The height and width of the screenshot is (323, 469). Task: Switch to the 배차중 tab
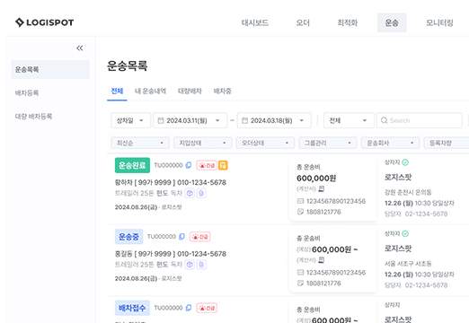point(222,91)
